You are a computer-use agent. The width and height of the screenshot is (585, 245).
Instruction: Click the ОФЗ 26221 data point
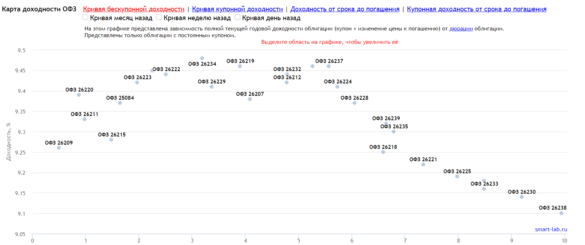tap(423, 164)
